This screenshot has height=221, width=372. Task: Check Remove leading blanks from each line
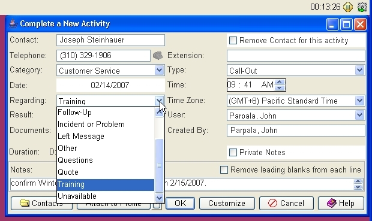click(x=224, y=170)
